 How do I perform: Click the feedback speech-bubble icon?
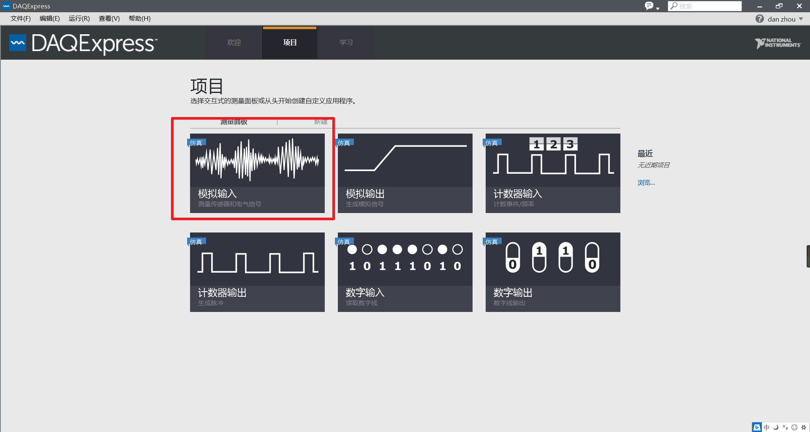[649, 6]
